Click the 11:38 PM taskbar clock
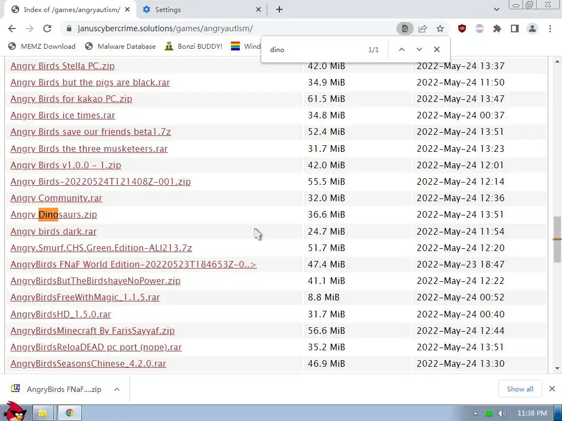Image resolution: width=562 pixels, height=421 pixels. tap(532, 413)
